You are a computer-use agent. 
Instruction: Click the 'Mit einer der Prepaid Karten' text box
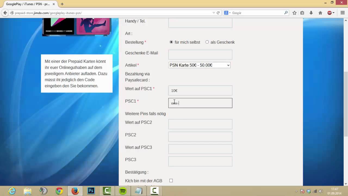click(77, 73)
